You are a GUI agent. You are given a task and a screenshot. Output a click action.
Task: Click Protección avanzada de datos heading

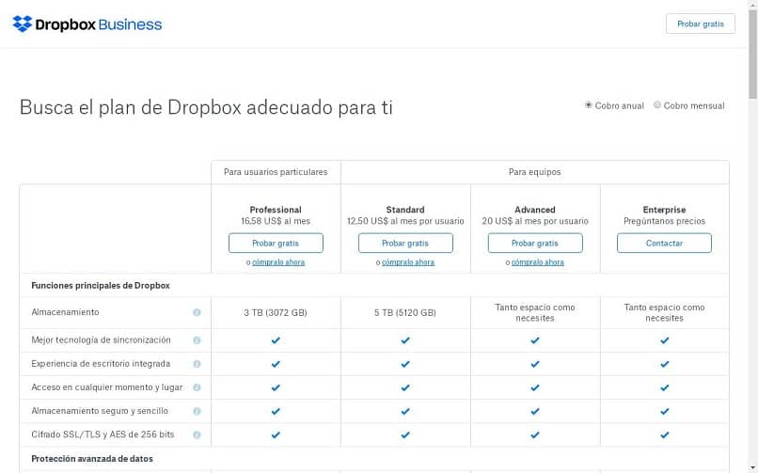92,459
